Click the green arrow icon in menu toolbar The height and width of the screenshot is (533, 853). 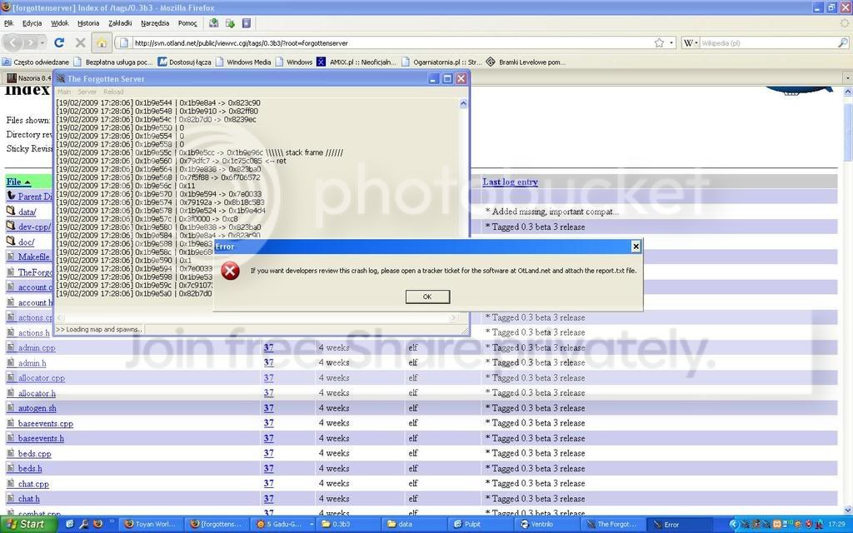click(x=230, y=22)
